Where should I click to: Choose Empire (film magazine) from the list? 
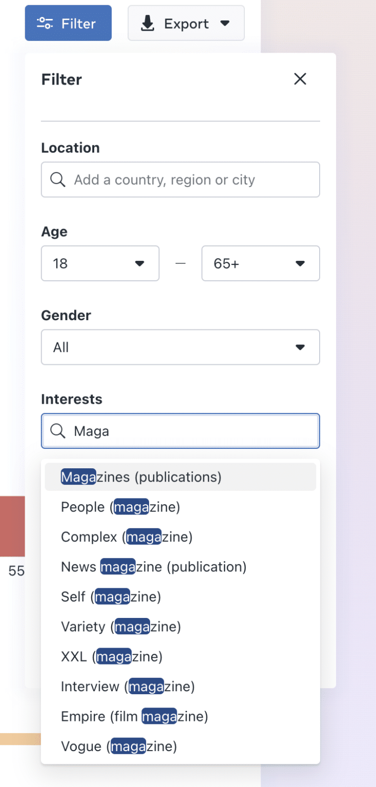pyautogui.click(x=134, y=716)
